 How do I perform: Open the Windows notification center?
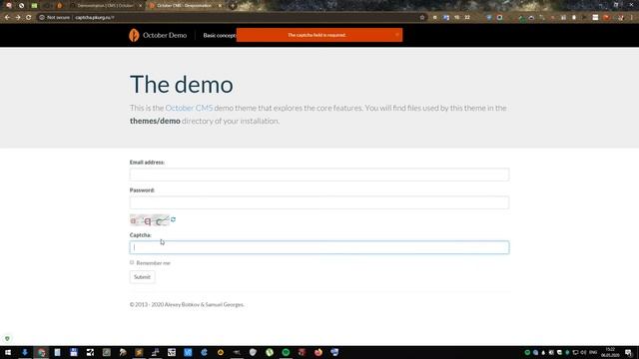(628, 352)
